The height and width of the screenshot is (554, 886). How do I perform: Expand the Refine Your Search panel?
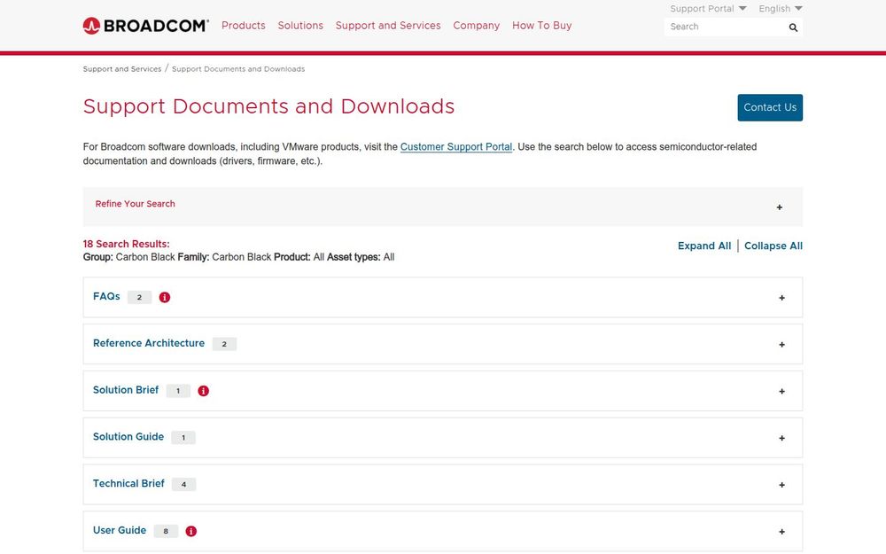779,207
